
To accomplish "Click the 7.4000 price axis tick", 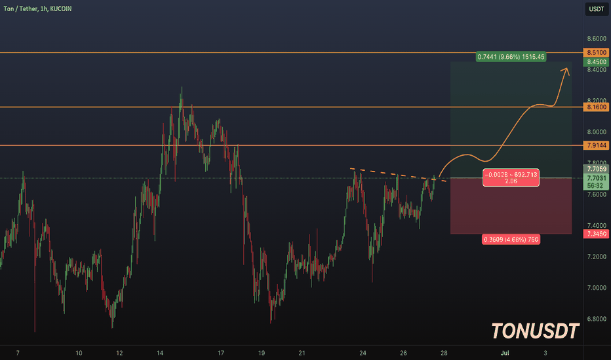I will (597, 225).
